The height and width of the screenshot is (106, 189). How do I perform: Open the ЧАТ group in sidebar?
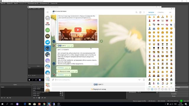click(48, 54)
